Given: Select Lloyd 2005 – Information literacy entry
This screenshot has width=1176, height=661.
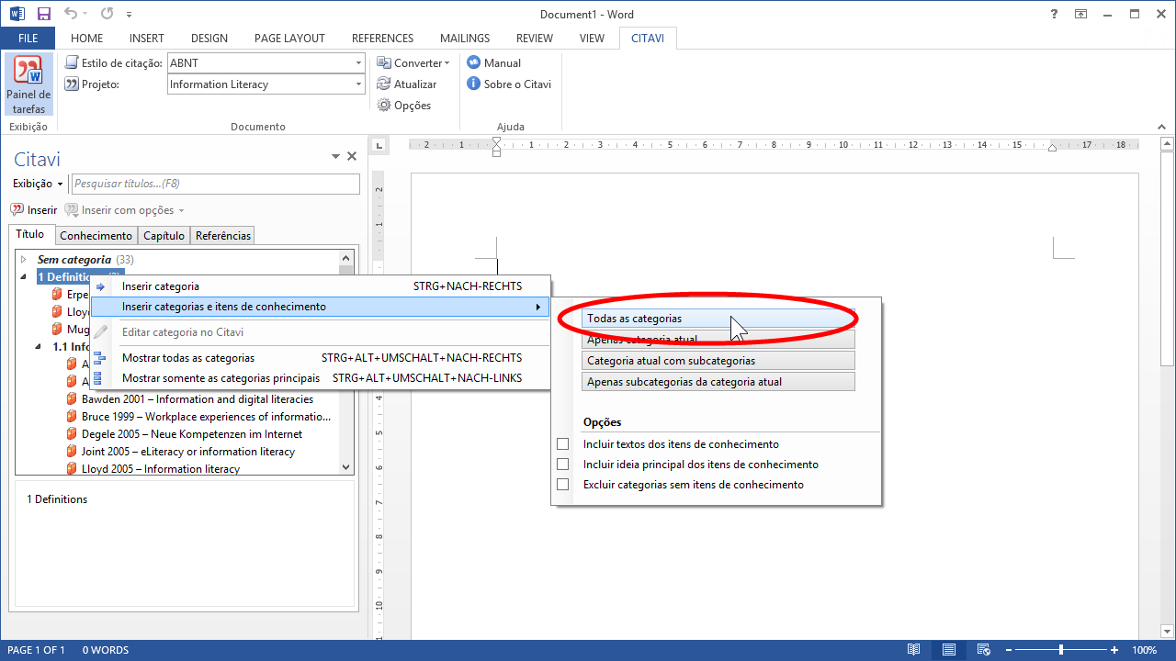Looking at the screenshot, I should (161, 469).
